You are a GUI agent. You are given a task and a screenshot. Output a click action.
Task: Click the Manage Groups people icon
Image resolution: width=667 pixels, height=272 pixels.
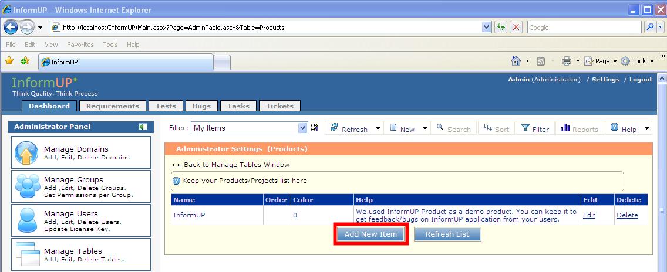tap(27, 186)
